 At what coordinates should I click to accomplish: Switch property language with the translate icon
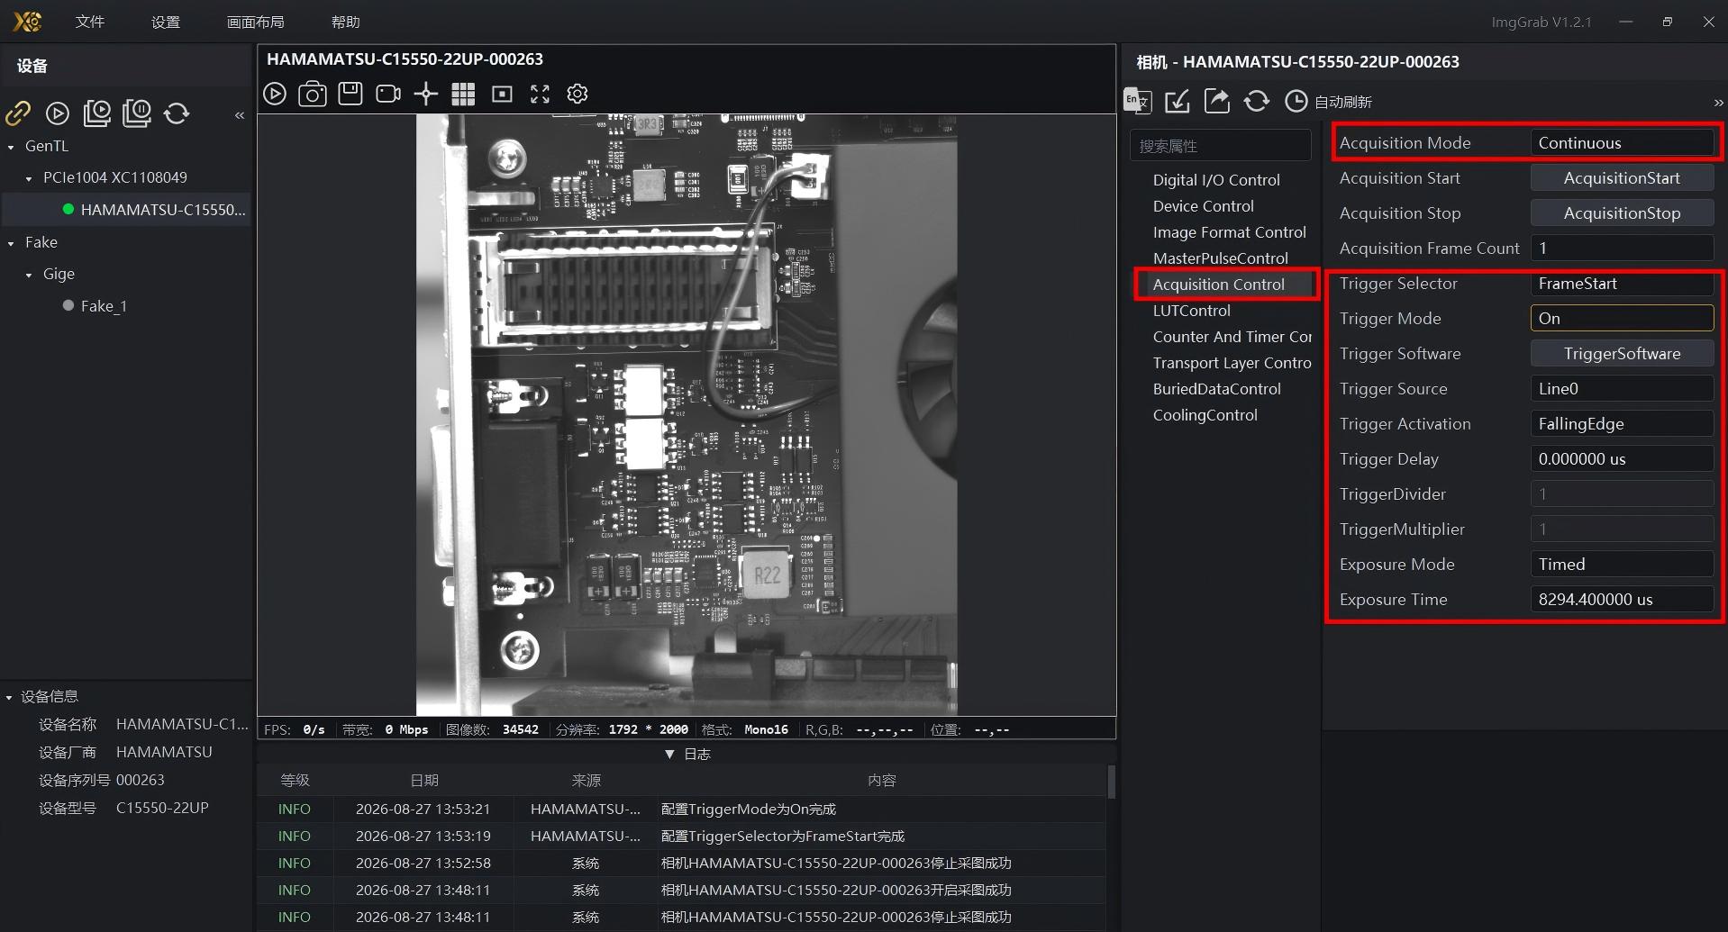click(1138, 101)
